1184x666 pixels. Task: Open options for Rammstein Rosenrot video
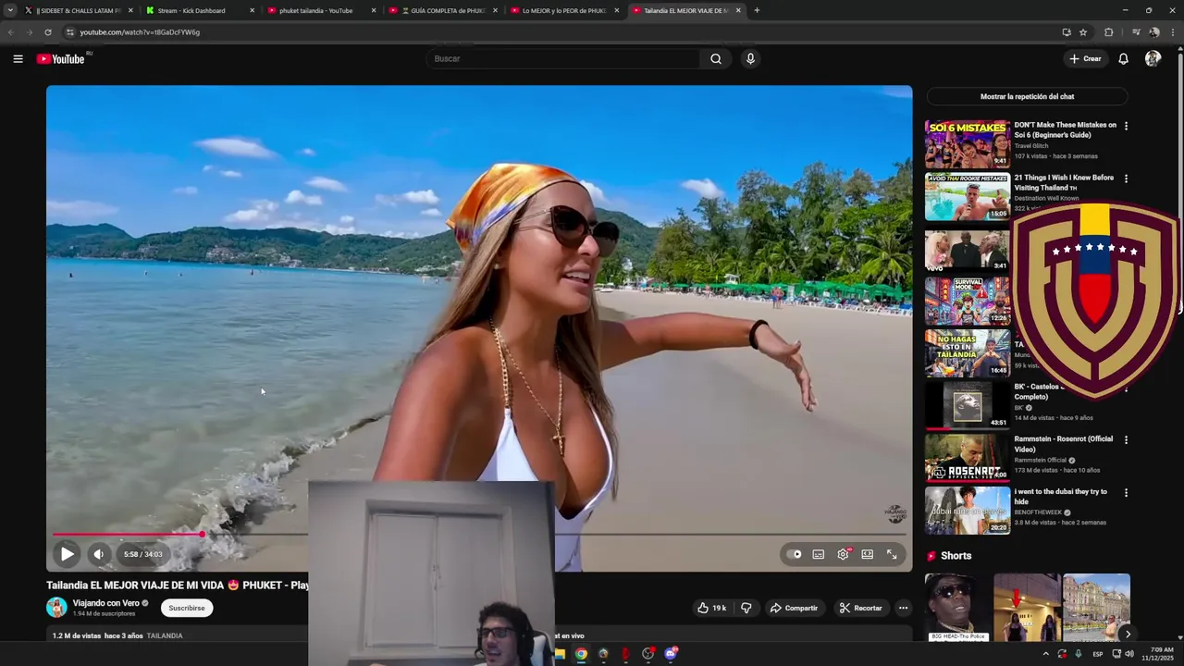[x=1126, y=440]
